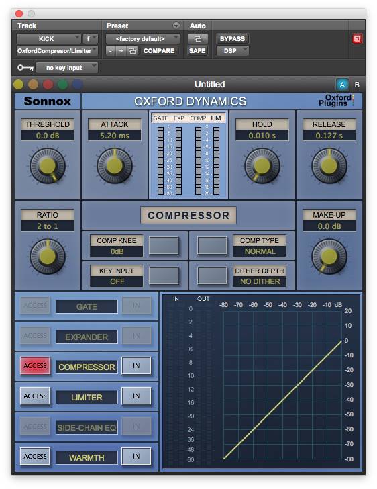
Task: Click the Key Input square button
Action: point(164,275)
